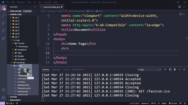Collapse the app folder

tap(23, 40)
